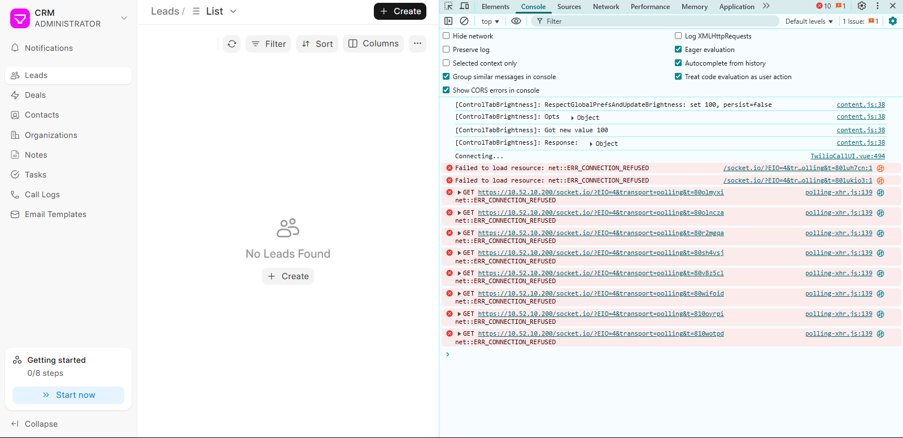This screenshot has width=903, height=438.
Task: Click Start now in Getting started
Action: (x=68, y=395)
